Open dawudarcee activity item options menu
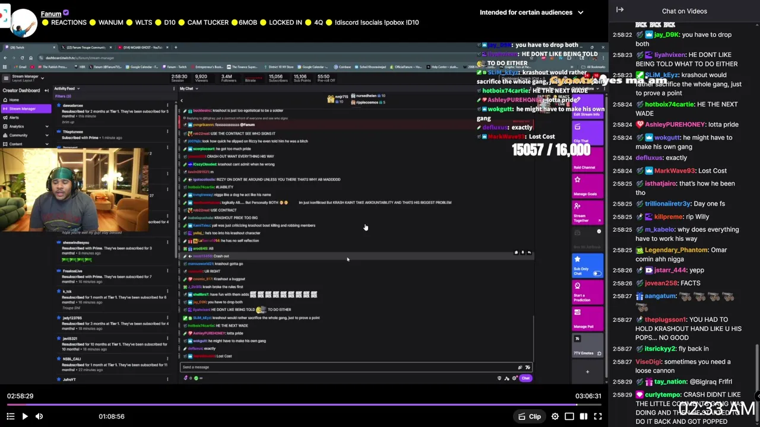The image size is (760, 427). pos(167,106)
